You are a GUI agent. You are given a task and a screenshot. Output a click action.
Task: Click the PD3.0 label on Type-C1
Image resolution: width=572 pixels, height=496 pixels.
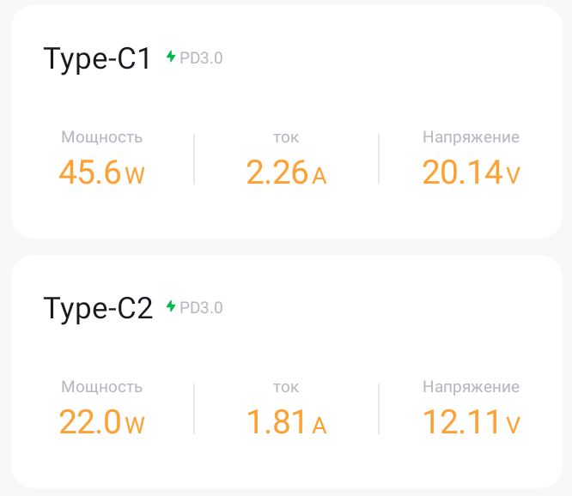click(201, 57)
